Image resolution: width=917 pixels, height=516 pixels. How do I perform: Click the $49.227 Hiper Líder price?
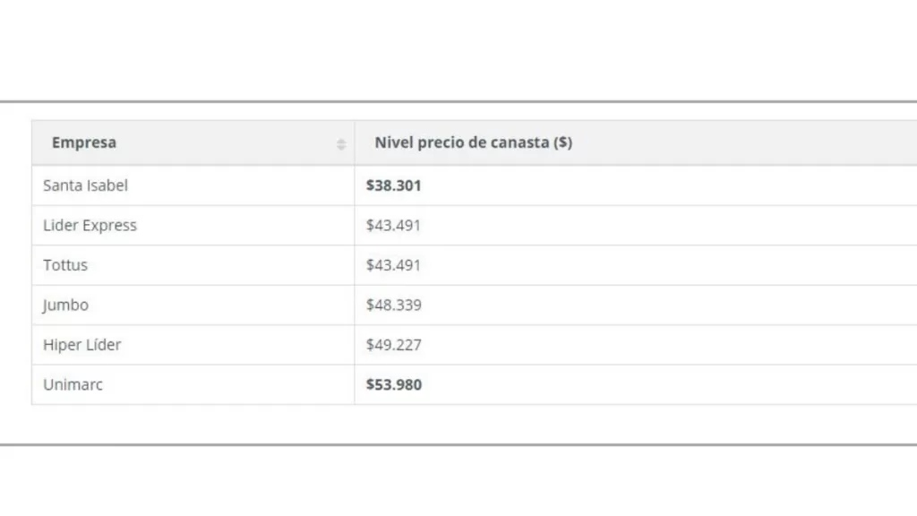394,345
